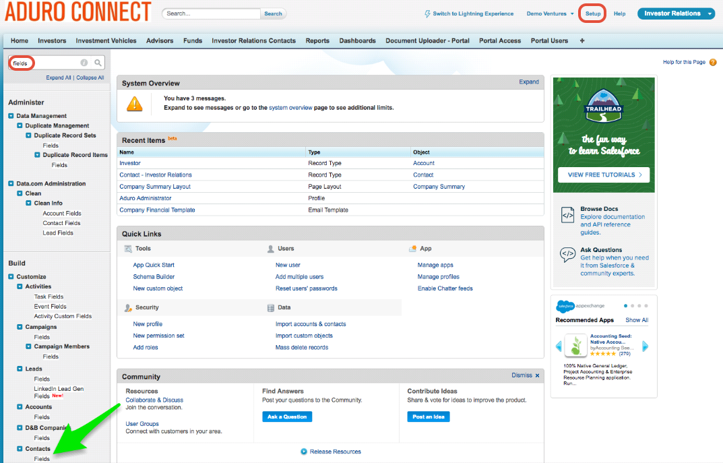Viewport: 723px width, 463px height.
Task: Click the Salesforce AppExchange cloud logo
Action: (x=565, y=306)
